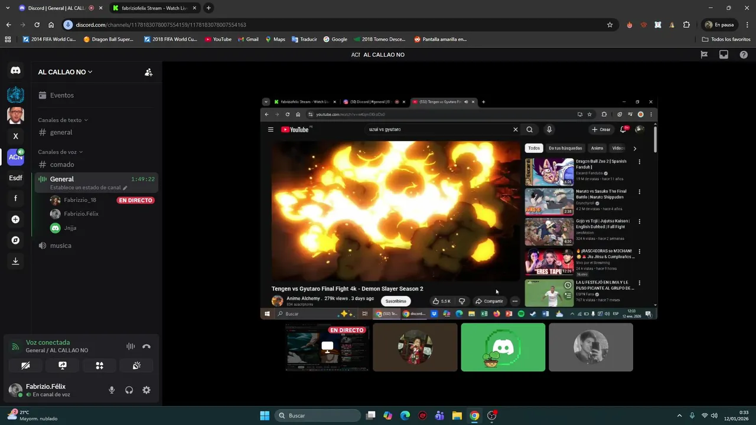This screenshot has width=756, height=425.
Task: Click the Chrome address bar URL
Action: (x=161, y=25)
